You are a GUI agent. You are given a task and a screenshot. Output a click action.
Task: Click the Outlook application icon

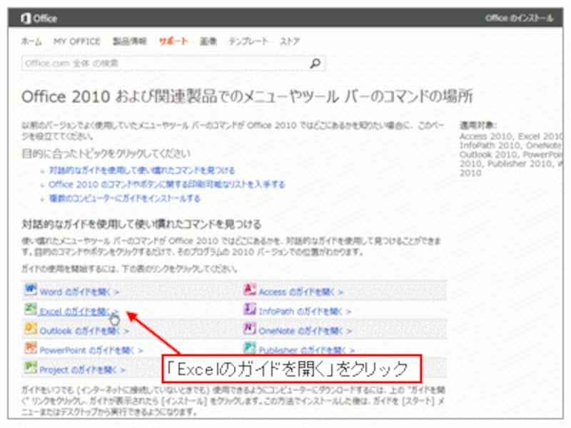click(x=31, y=328)
